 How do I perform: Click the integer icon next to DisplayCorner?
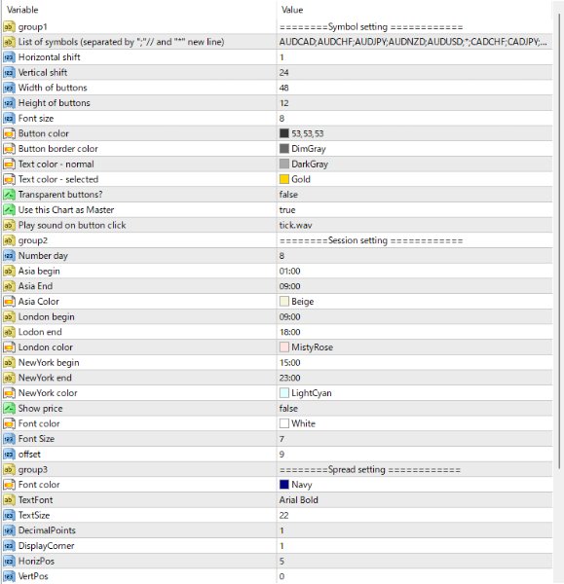click(9, 546)
